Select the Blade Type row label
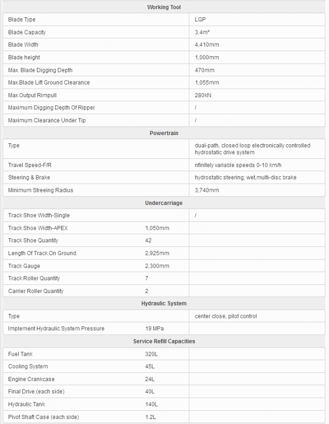This screenshot has height=424, width=329. click(x=22, y=20)
